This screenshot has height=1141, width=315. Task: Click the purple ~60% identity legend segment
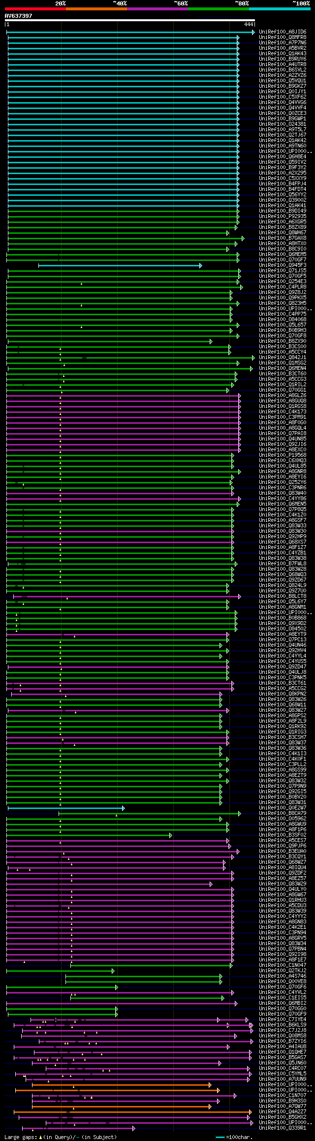157,8
